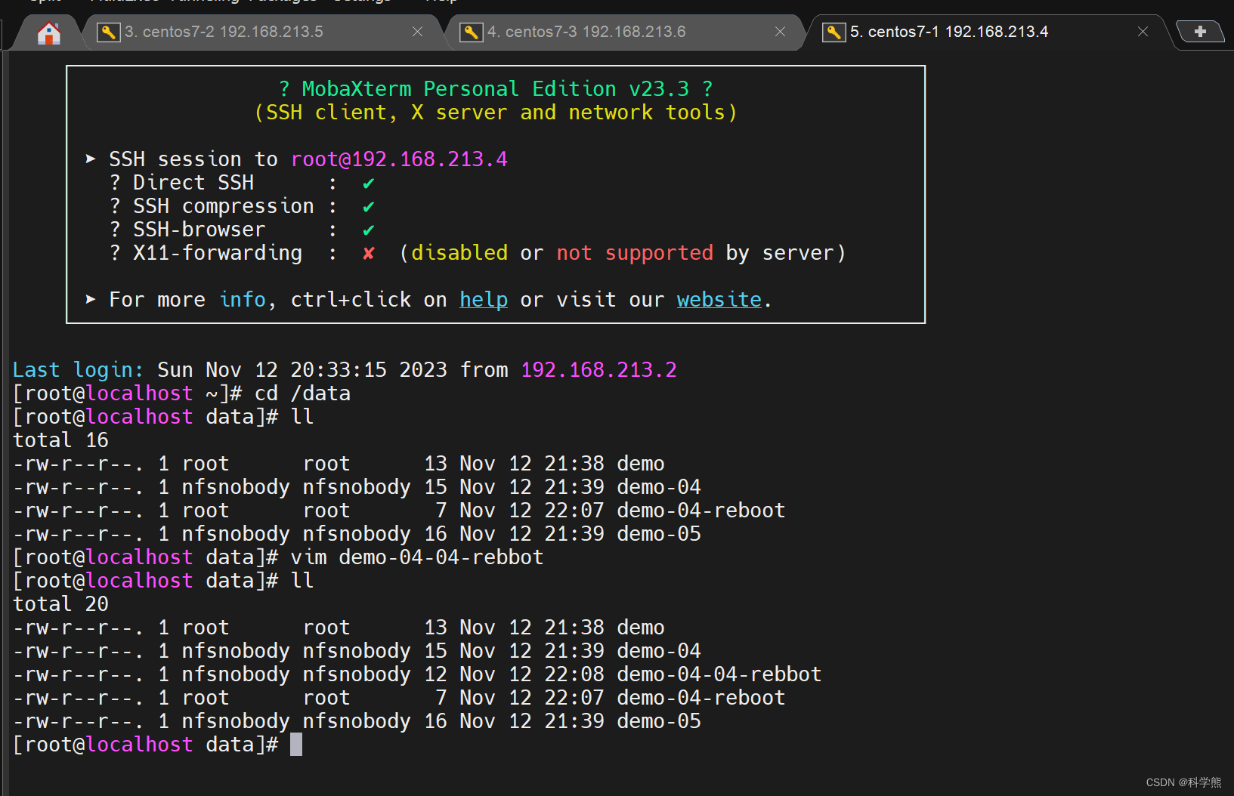Screen dimensions: 1234x796
Task: Click the terminal cursor at the last prompt
Action: pyautogui.click(x=296, y=745)
